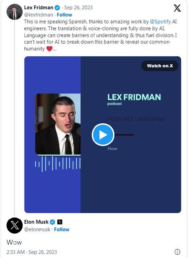The height and width of the screenshot is (258, 189).
Task: Follow Lex Fridman
Action: (64, 15)
